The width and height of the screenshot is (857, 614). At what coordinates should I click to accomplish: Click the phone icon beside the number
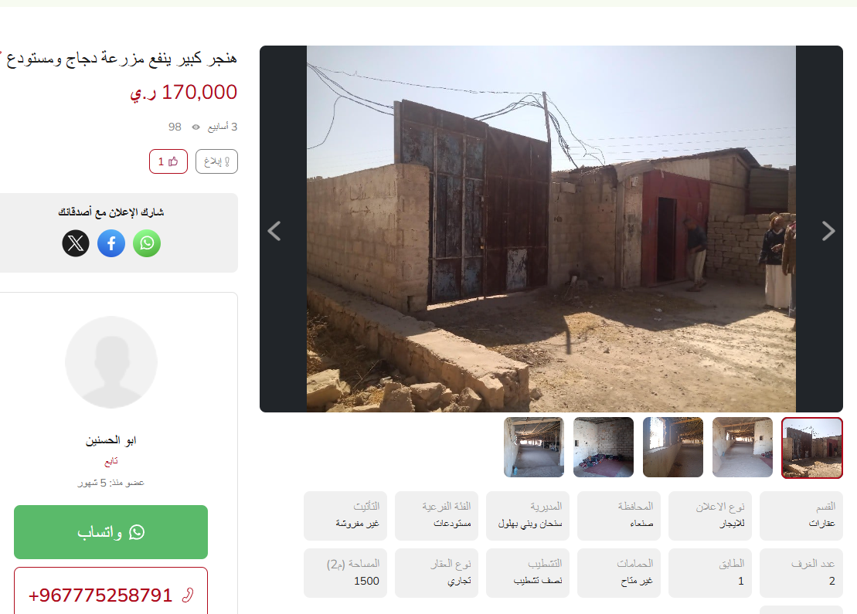(x=188, y=595)
